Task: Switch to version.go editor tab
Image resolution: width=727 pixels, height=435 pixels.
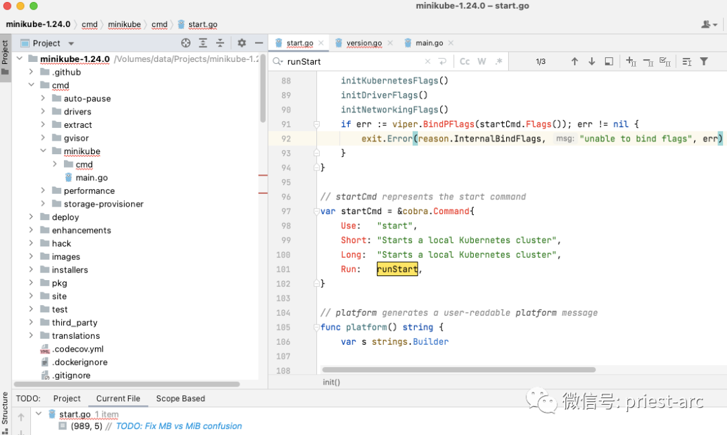Action: (x=363, y=43)
